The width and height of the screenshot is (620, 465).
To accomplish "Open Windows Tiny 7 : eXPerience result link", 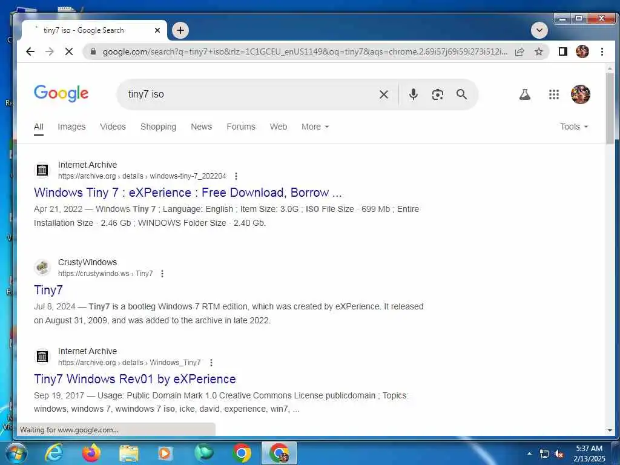I will (x=188, y=193).
